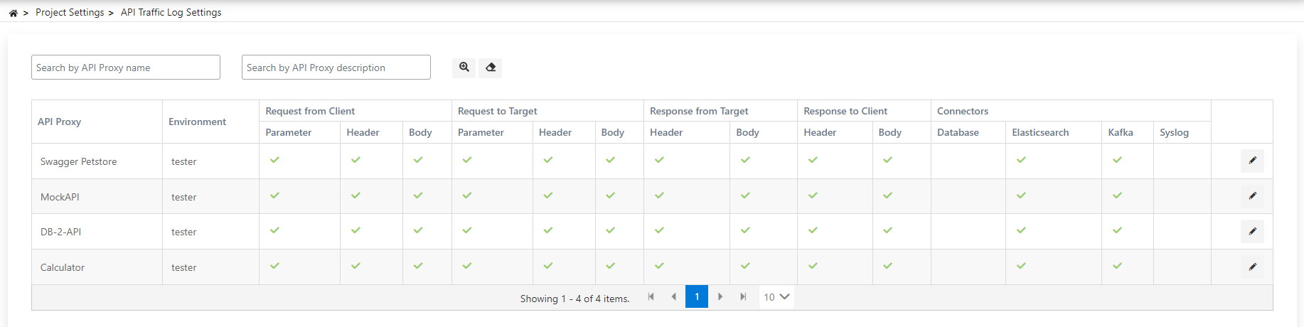Viewport: 1304px width, 327px height.
Task: Click the Calculator API Proxy name cell
Action: point(63,267)
